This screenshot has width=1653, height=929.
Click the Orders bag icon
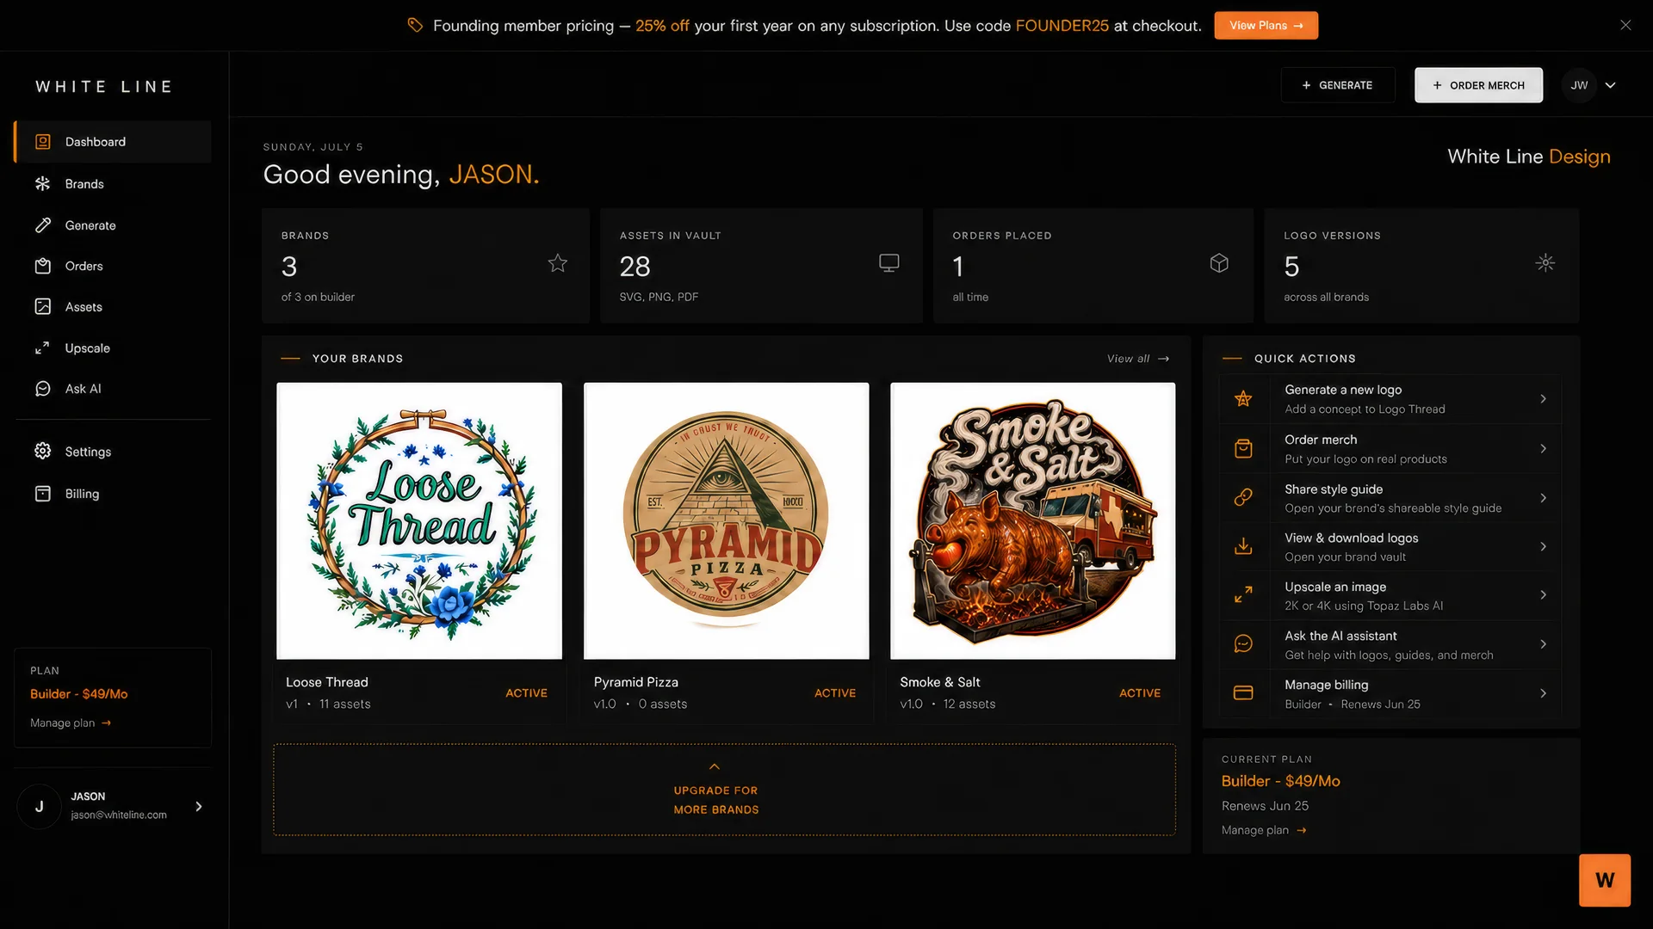[42, 266]
